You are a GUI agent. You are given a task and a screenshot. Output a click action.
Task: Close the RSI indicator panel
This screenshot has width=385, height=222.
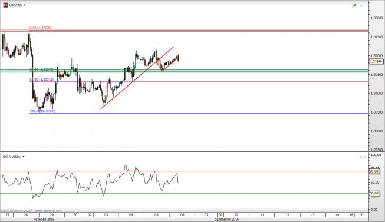pyautogui.click(x=366, y=157)
